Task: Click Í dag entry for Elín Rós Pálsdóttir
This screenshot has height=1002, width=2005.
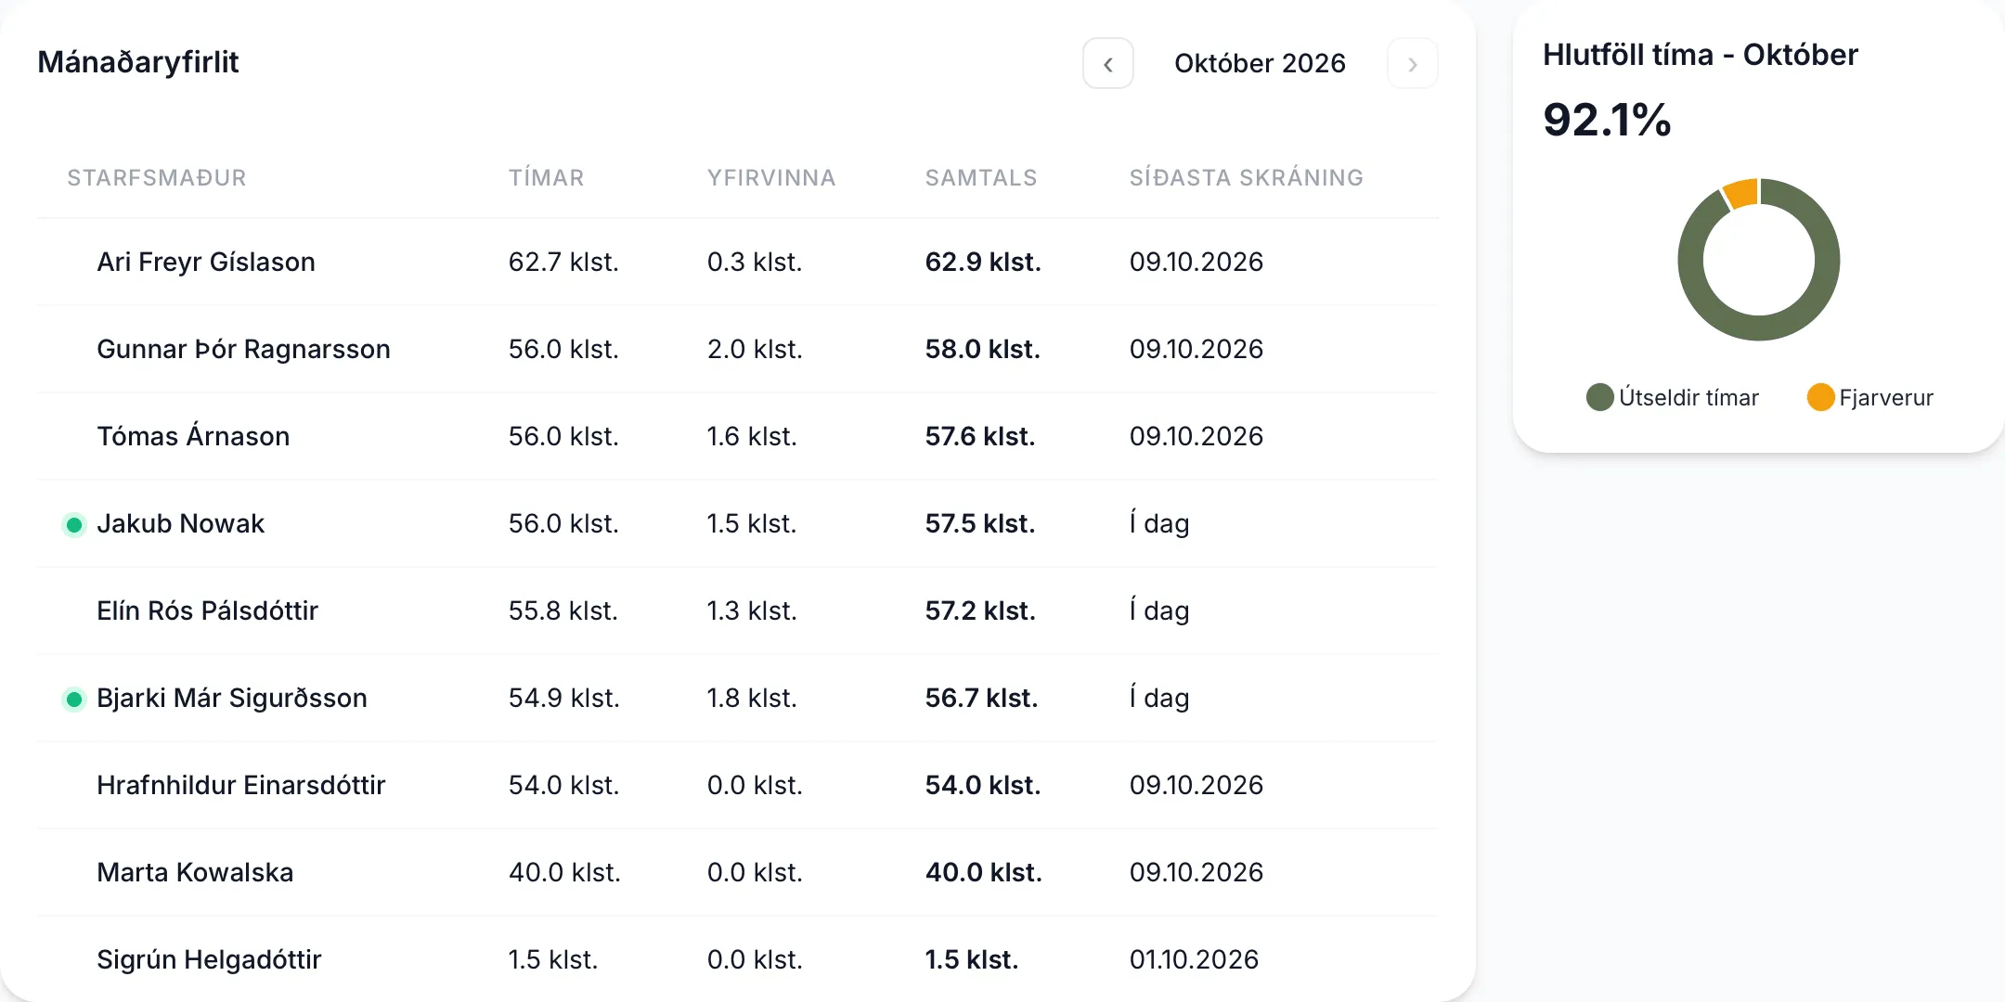Action: (x=1159, y=610)
